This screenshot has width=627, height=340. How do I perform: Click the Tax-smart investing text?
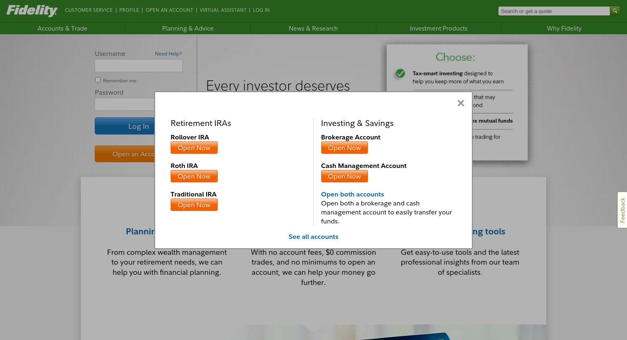click(438, 73)
